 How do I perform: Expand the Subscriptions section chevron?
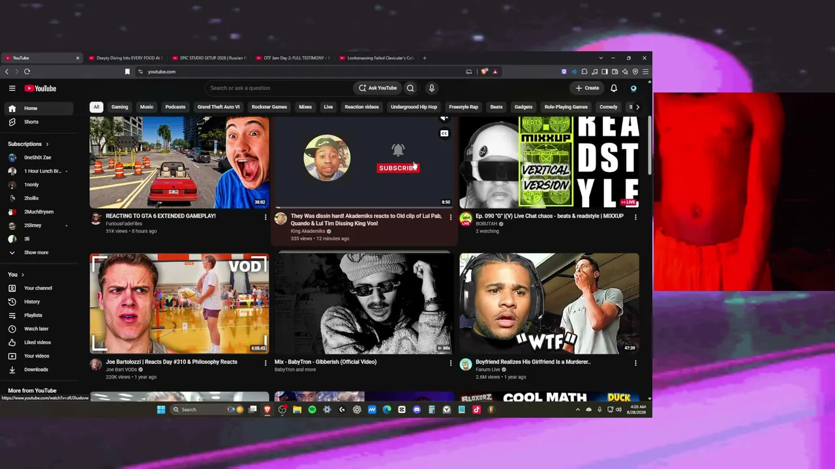47,144
